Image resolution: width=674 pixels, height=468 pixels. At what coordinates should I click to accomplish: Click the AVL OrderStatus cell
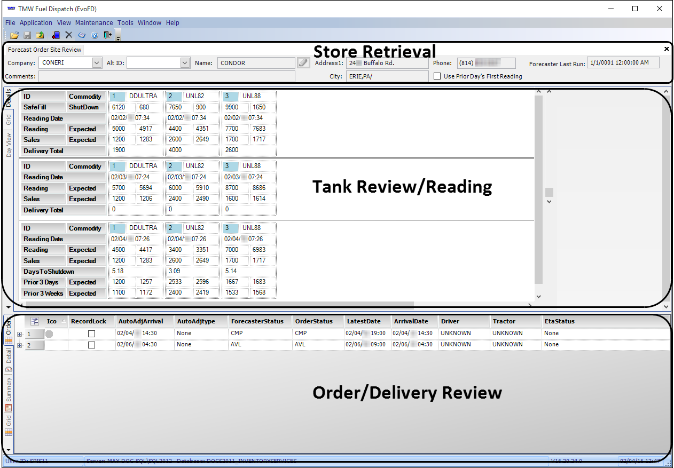pyautogui.click(x=318, y=345)
